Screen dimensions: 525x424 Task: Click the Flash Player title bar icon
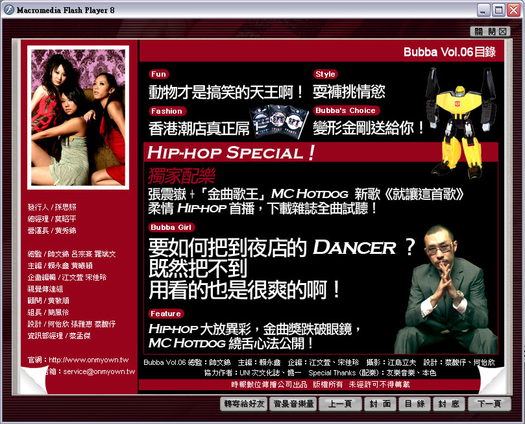[8, 10]
